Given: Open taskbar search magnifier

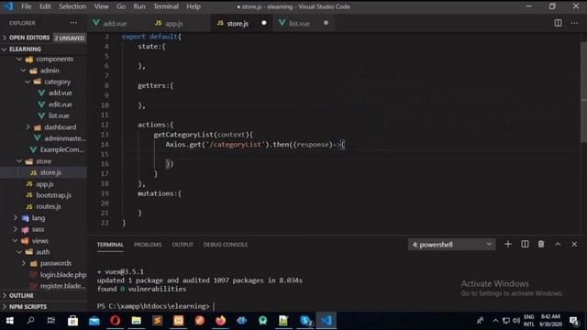Looking at the screenshot, I should 30,321.
